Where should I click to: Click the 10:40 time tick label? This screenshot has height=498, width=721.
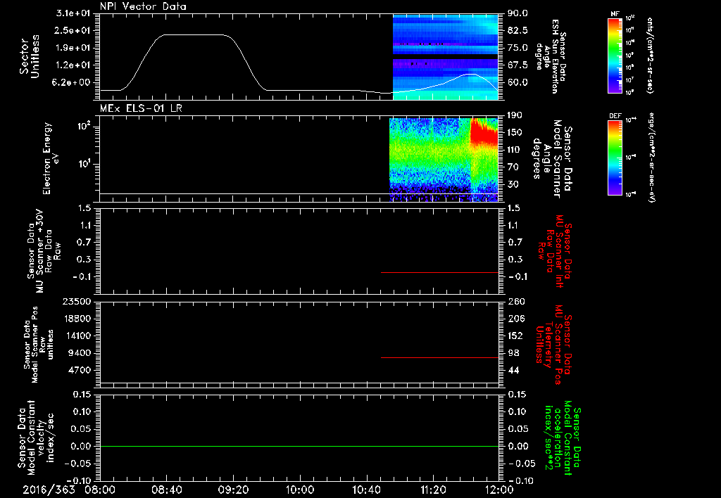(x=366, y=490)
